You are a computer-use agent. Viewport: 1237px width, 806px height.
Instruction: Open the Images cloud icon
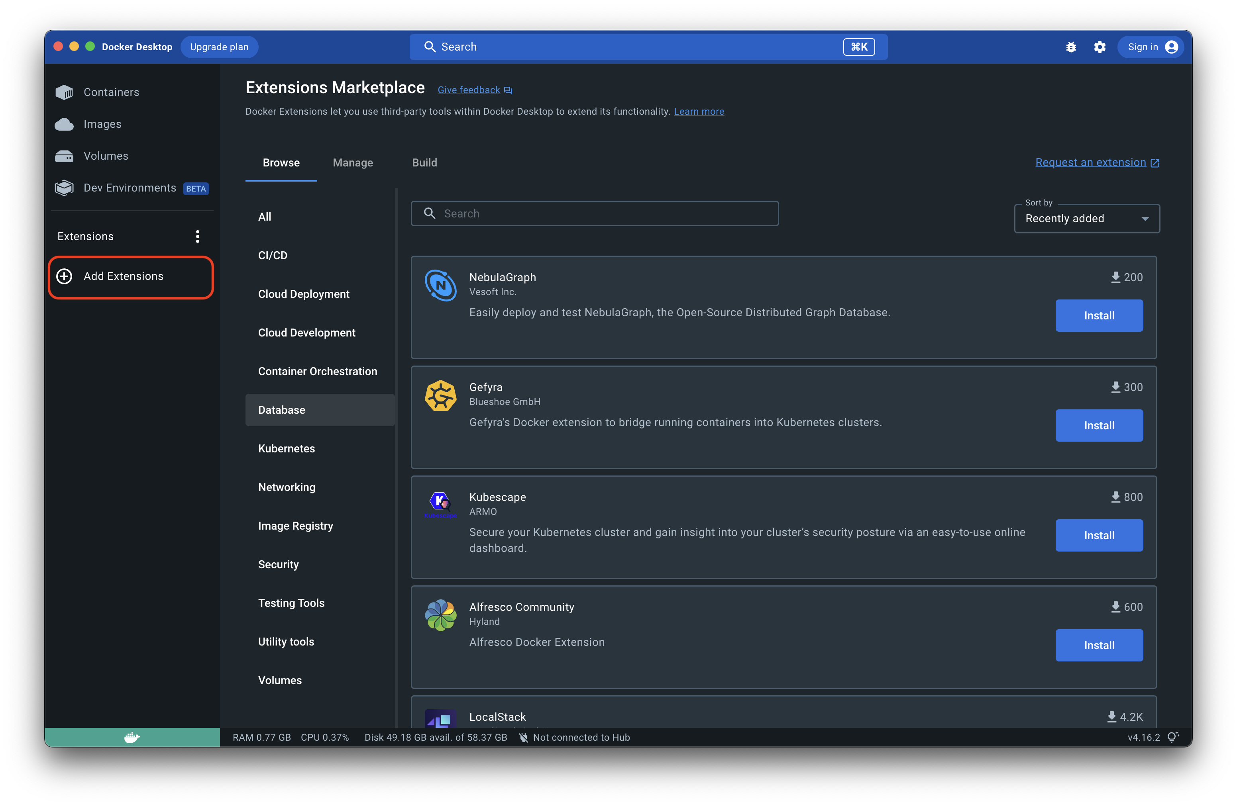pyautogui.click(x=64, y=124)
